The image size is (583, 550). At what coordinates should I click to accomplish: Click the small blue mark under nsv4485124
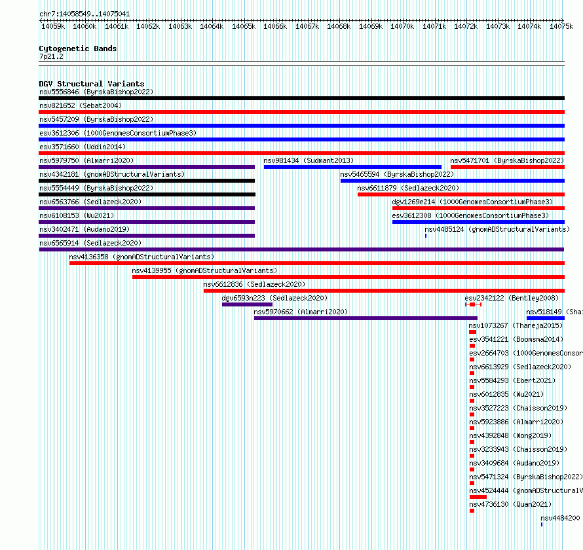[426, 236]
